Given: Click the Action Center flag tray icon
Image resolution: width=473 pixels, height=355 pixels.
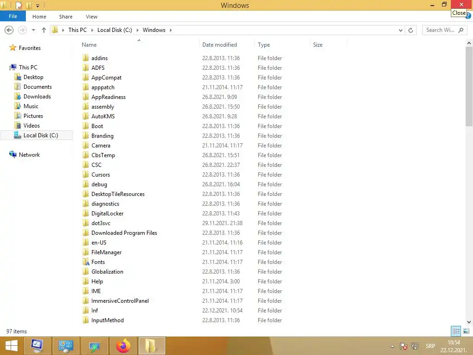Looking at the screenshot, I should coord(403,346).
